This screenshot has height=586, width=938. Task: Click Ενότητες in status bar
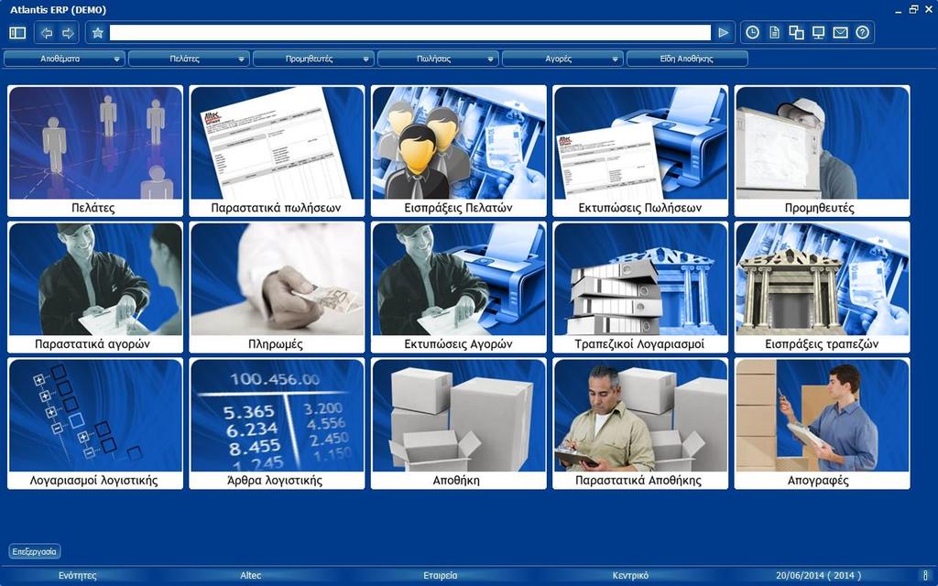pyautogui.click(x=78, y=575)
